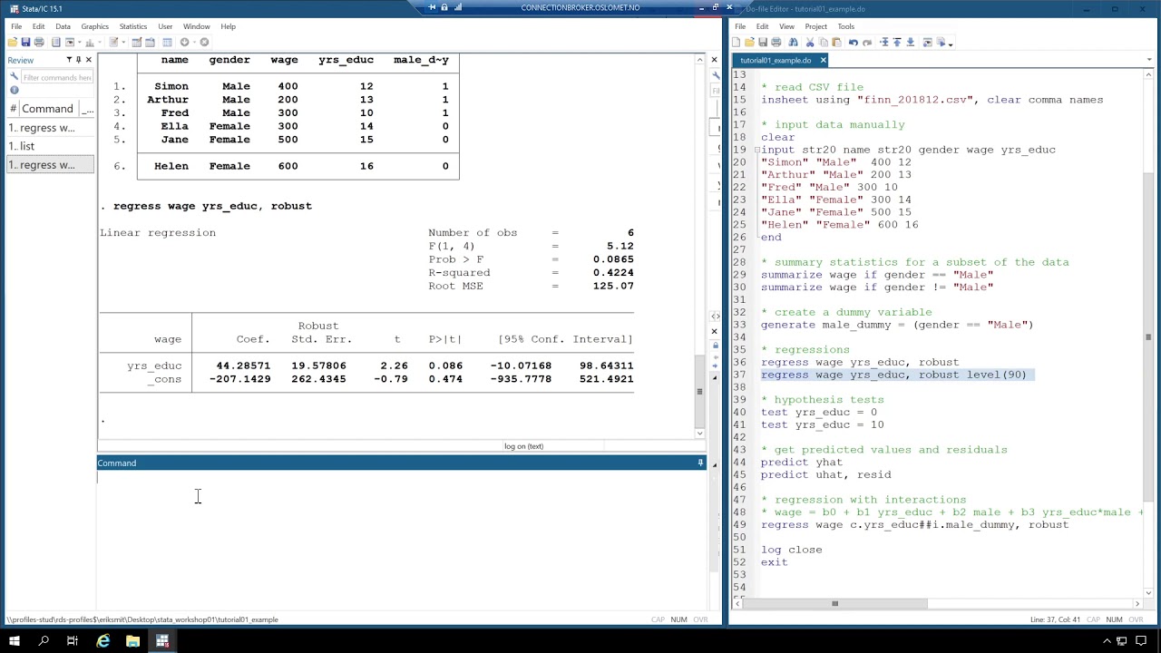Click the Break (stop) icon in Stata toolbar

(x=204, y=42)
